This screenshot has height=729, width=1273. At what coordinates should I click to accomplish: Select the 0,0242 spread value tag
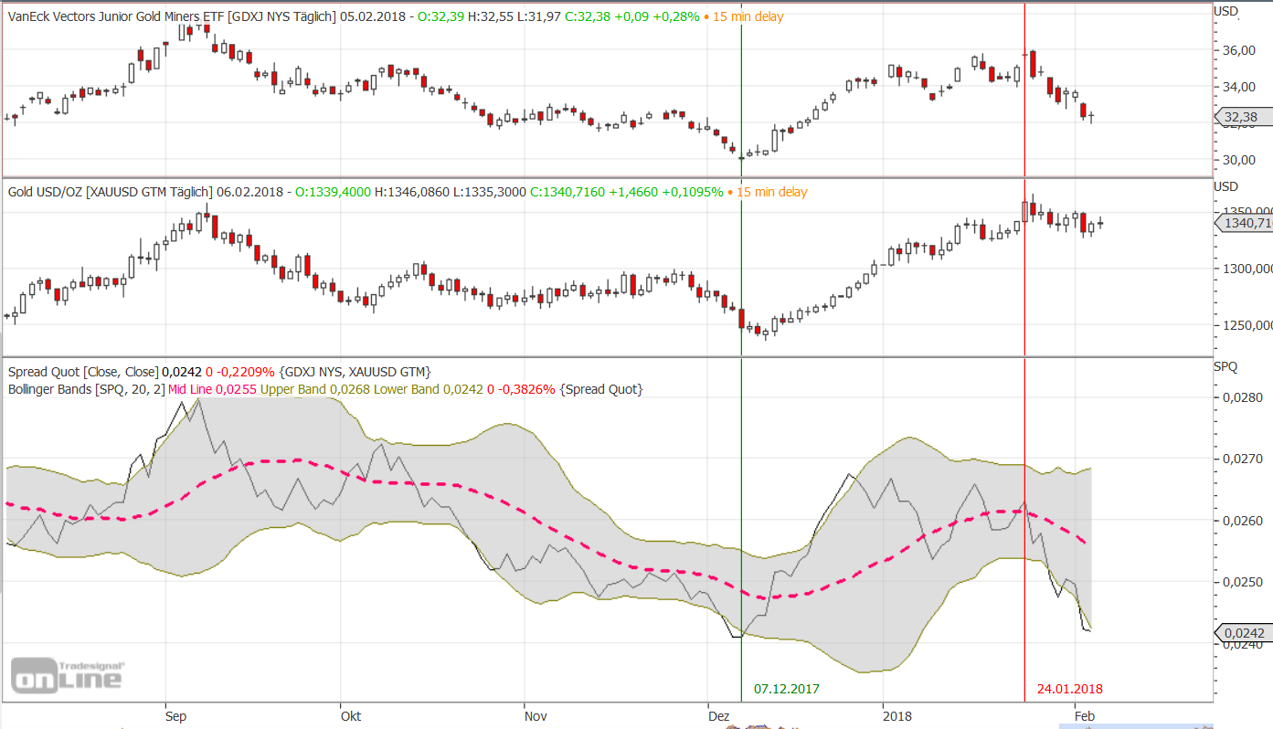point(1242,632)
